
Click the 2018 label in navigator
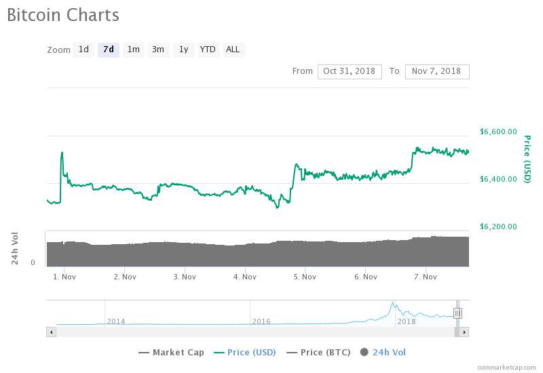coord(406,321)
